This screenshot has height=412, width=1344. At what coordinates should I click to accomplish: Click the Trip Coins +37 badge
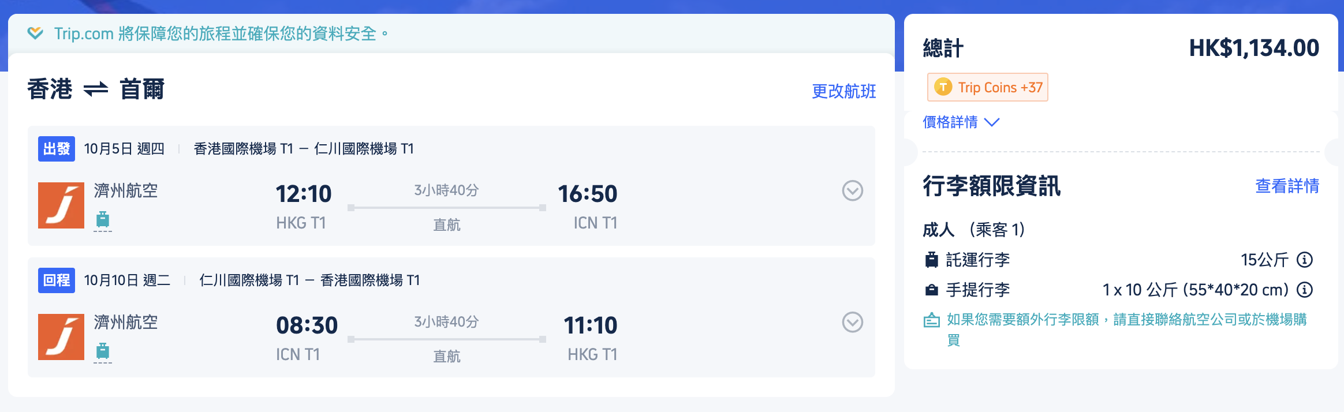pos(988,87)
